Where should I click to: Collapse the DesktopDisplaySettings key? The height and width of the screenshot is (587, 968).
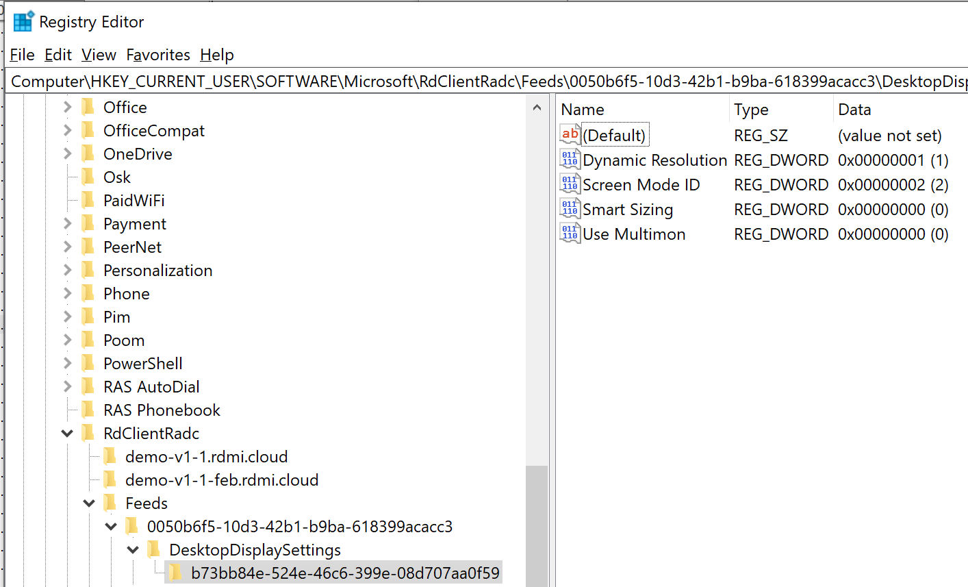coord(133,549)
